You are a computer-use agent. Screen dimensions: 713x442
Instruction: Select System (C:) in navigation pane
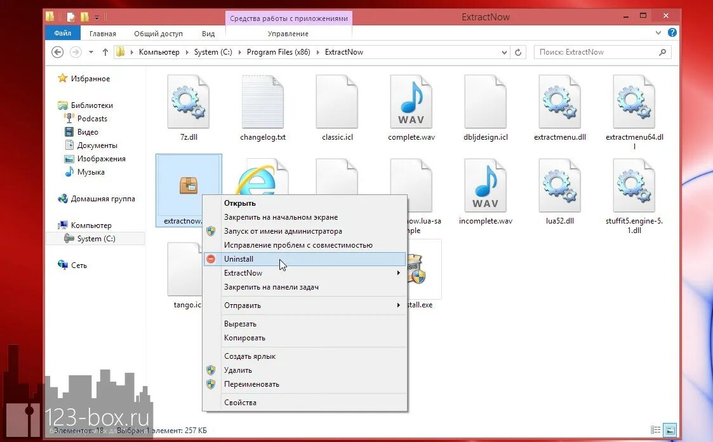[x=95, y=239]
